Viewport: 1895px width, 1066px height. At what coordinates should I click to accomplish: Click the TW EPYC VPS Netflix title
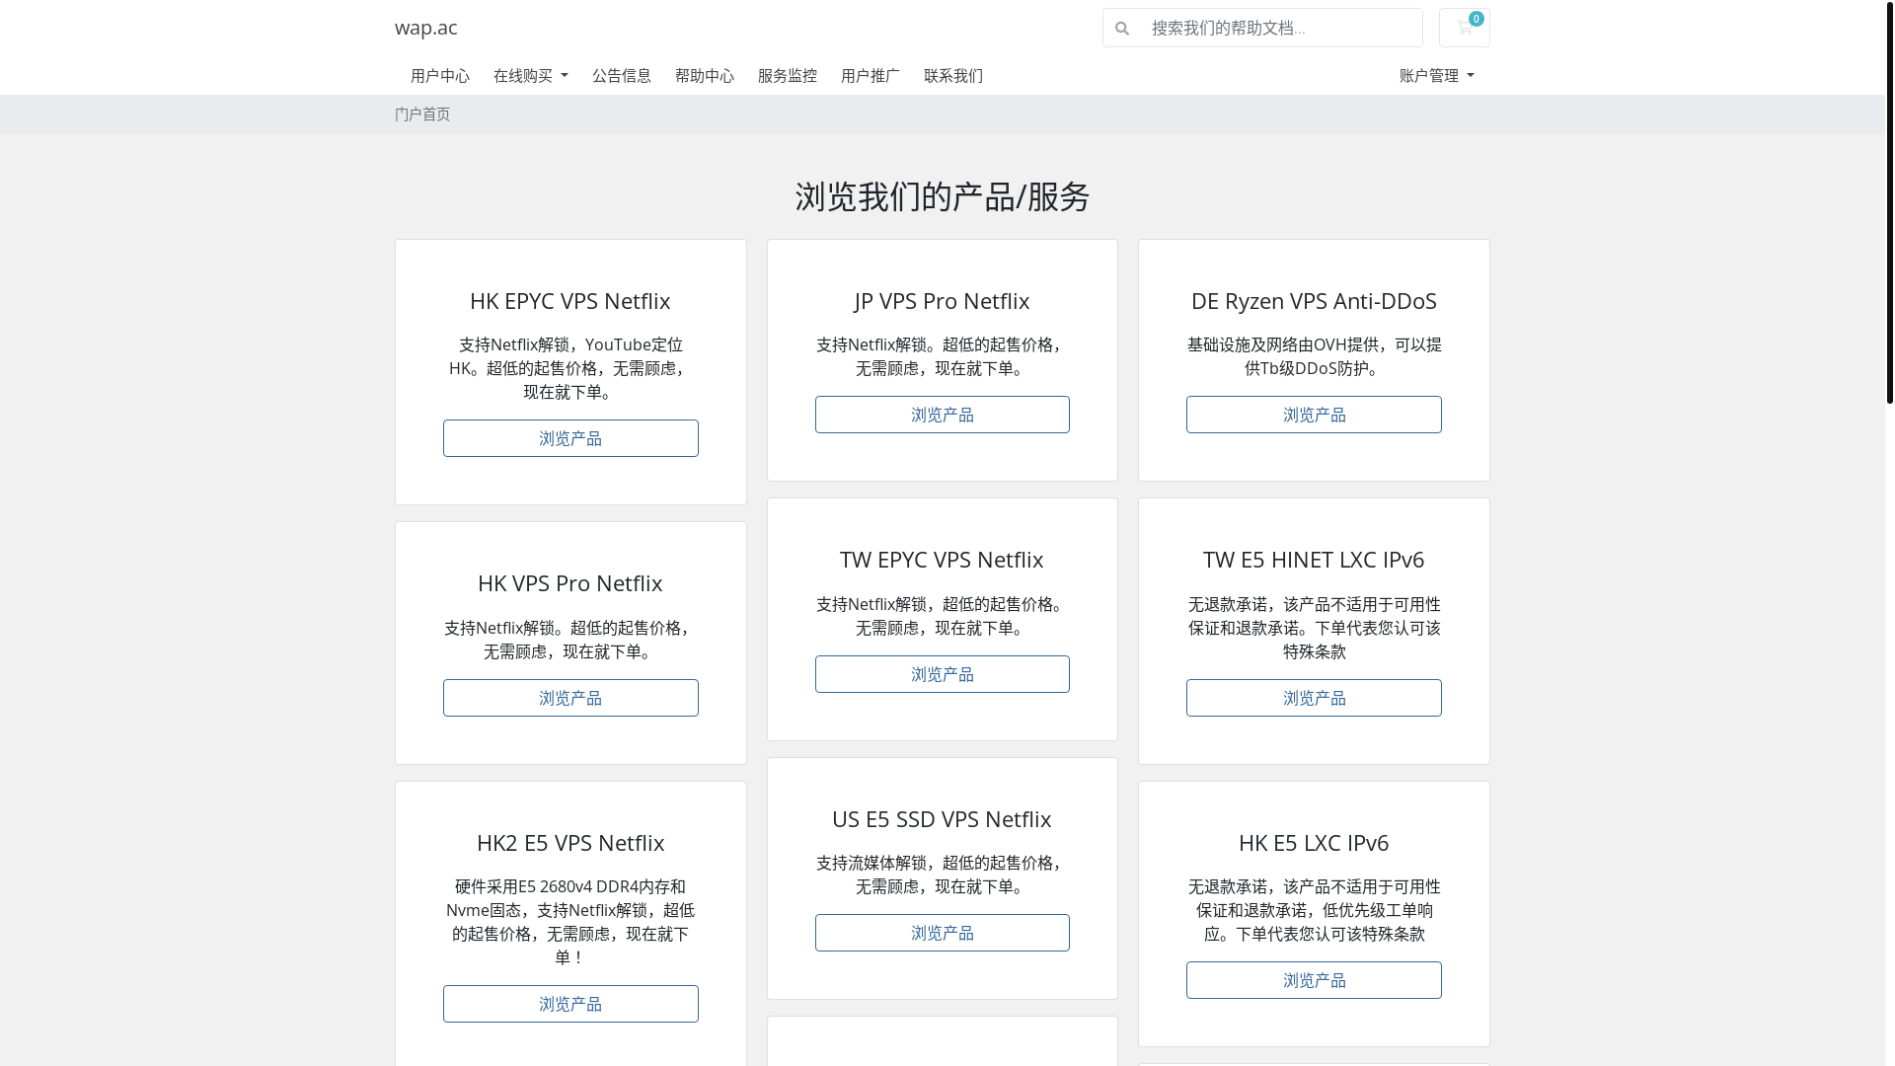click(x=943, y=560)
